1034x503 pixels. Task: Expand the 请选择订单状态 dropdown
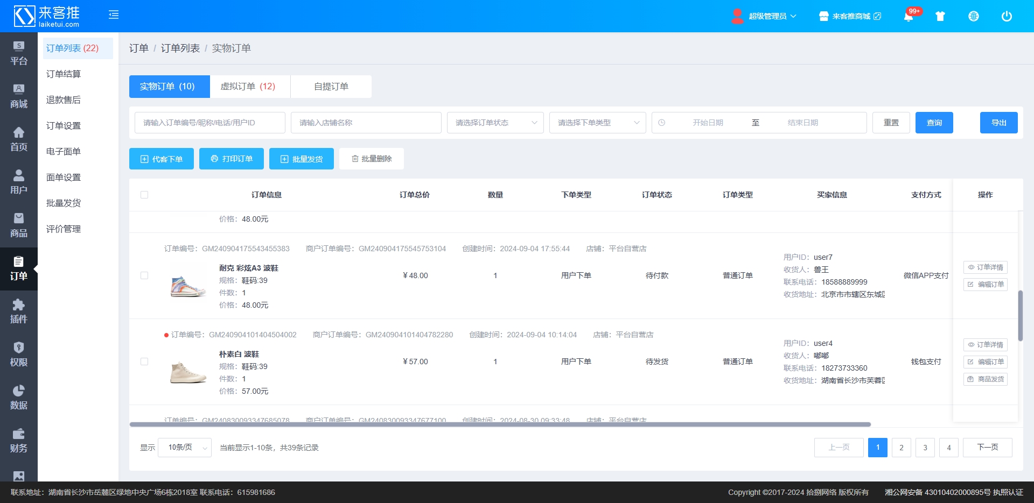(x=495, y=123)
